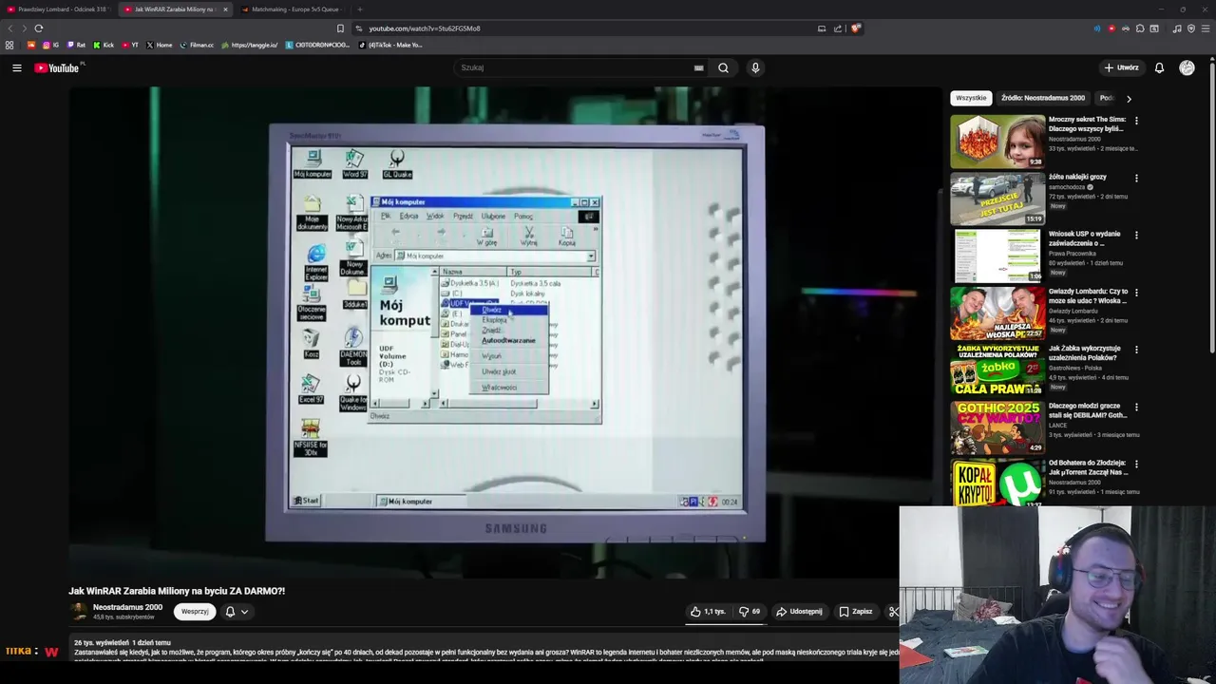1216x684 pixels.
Task: Click the Zapisz save button
Action: tap(855, 612)
